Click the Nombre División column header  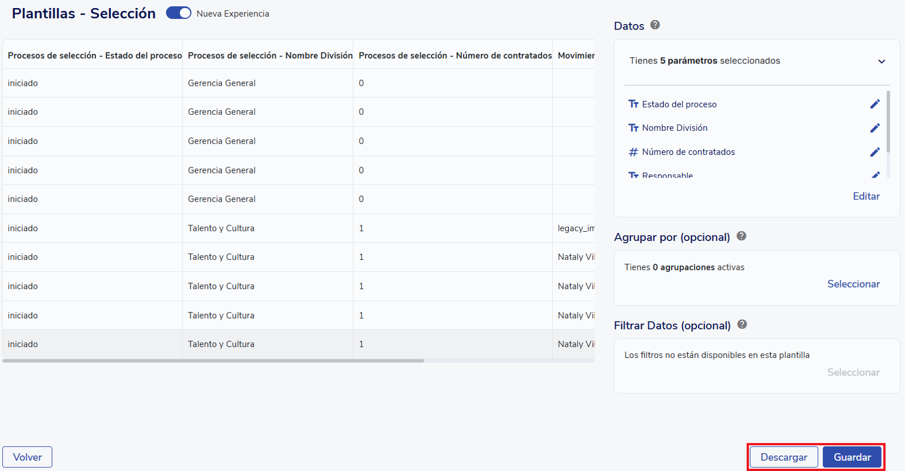tap(270, 55)
